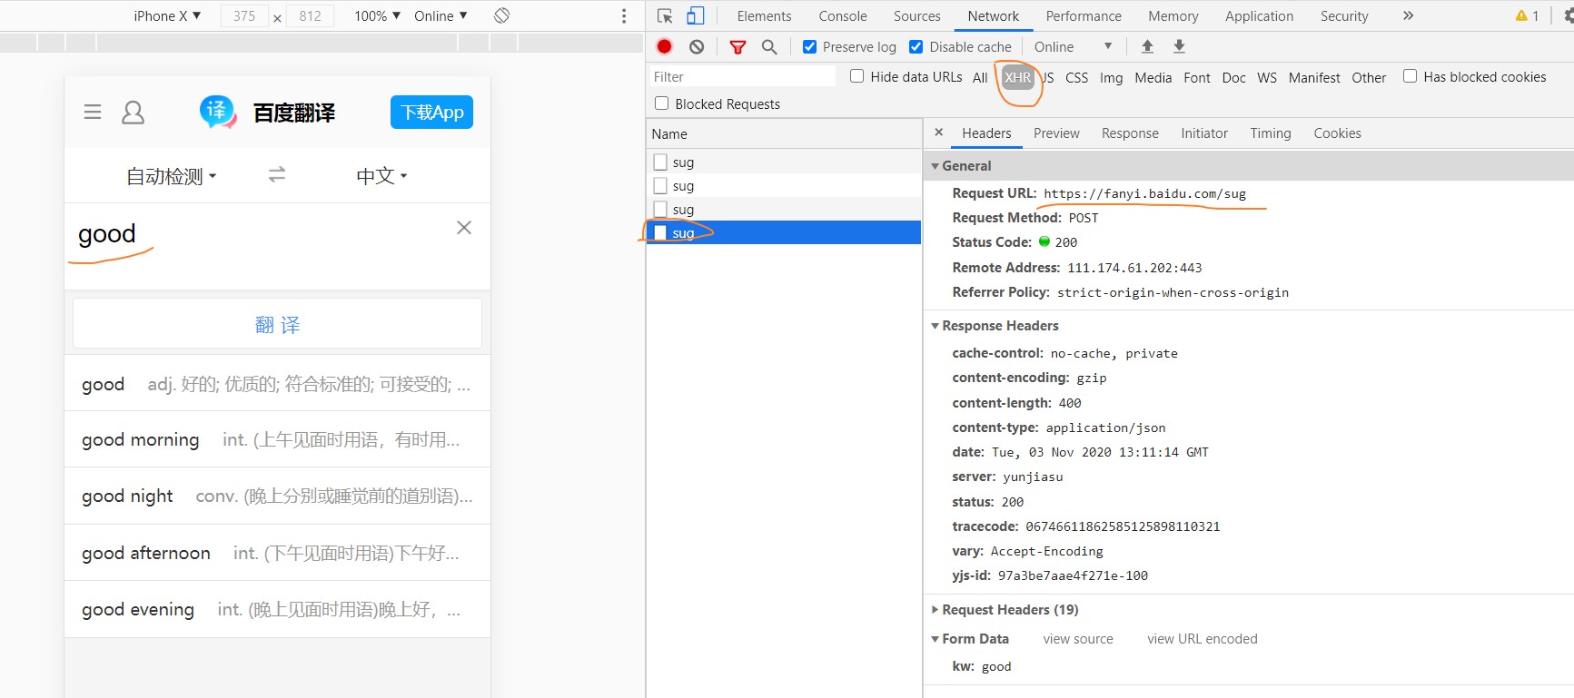The width and height of the screenshot is (1574, 698).
Task: Open the hamburger menu in Baidu Translate
Action: 93,113
